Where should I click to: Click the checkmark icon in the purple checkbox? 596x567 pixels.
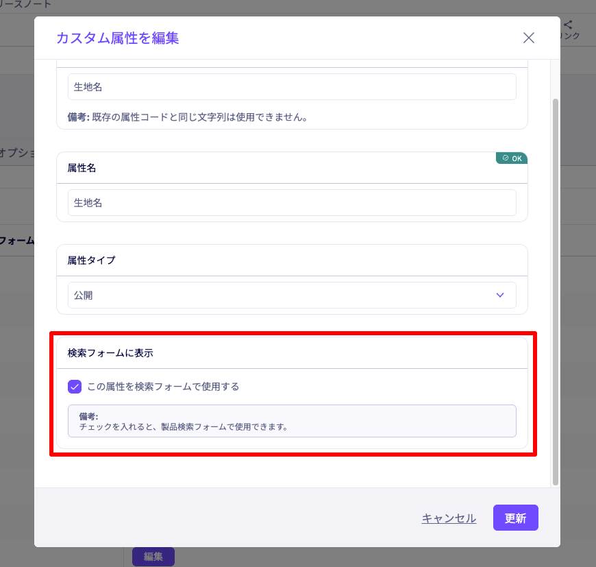click(75, 387)
